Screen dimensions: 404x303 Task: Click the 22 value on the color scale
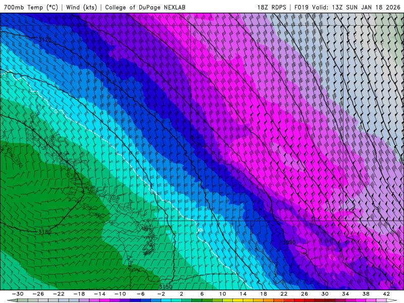tap(284, 294)
